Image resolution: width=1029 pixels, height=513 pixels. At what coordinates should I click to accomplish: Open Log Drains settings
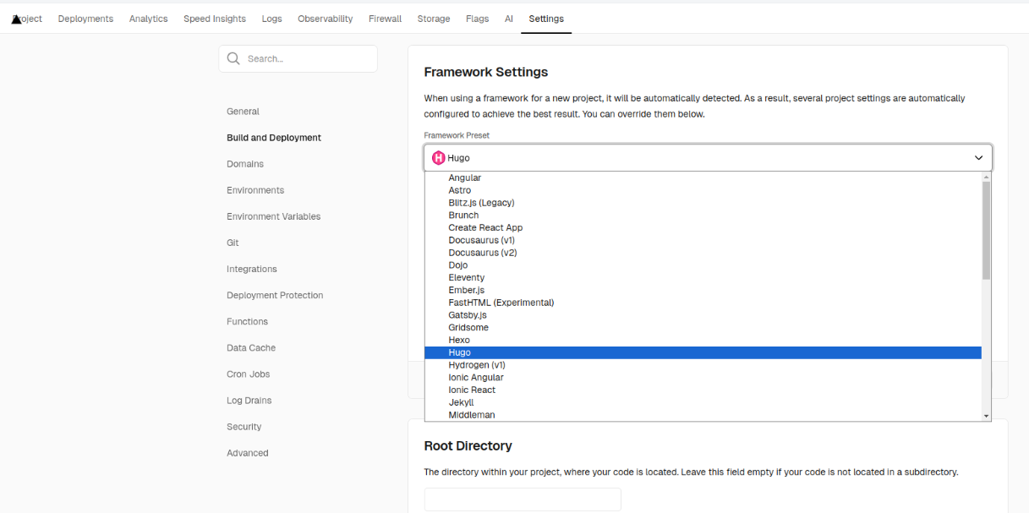point(249,400)
